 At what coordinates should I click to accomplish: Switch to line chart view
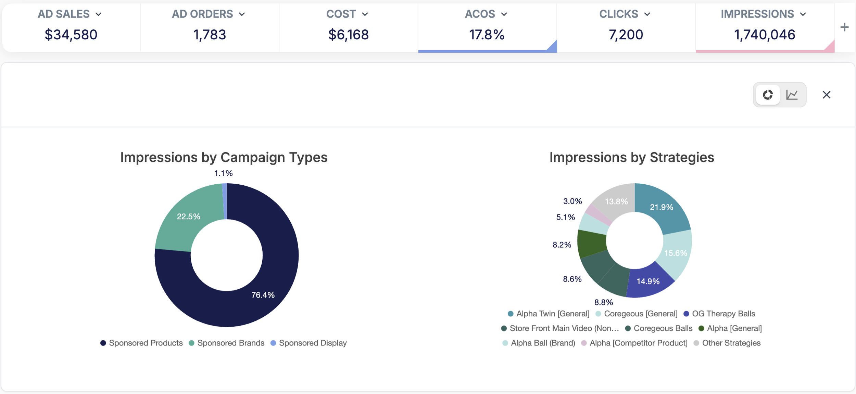tap(792, 95)
